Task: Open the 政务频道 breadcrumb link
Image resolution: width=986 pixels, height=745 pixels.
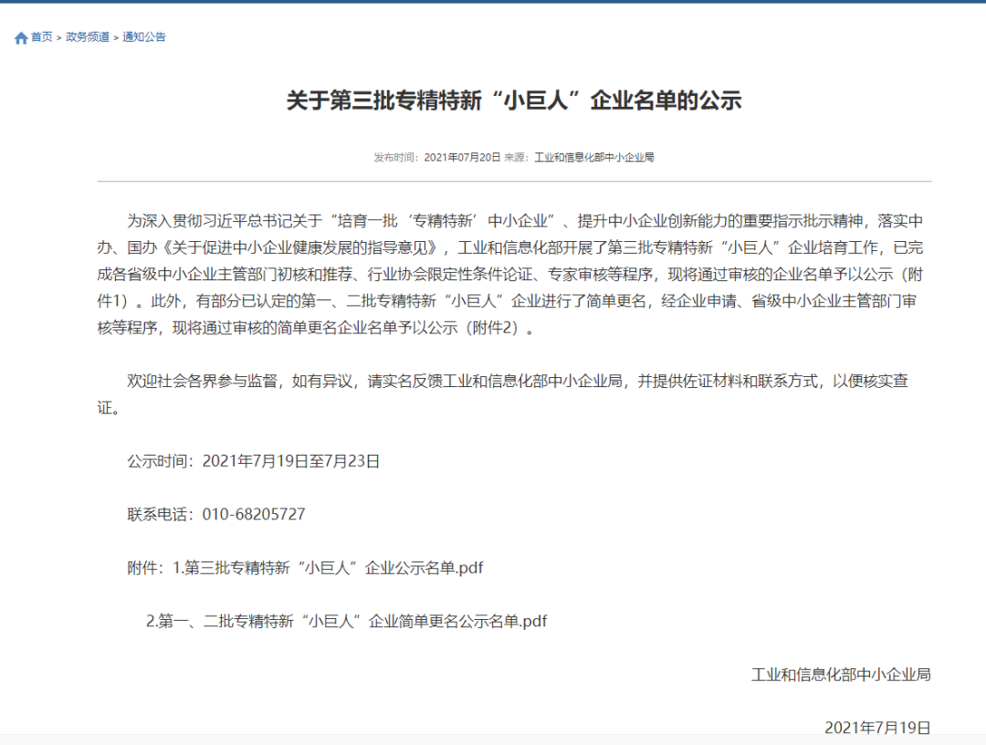Action: click(88, 37)
